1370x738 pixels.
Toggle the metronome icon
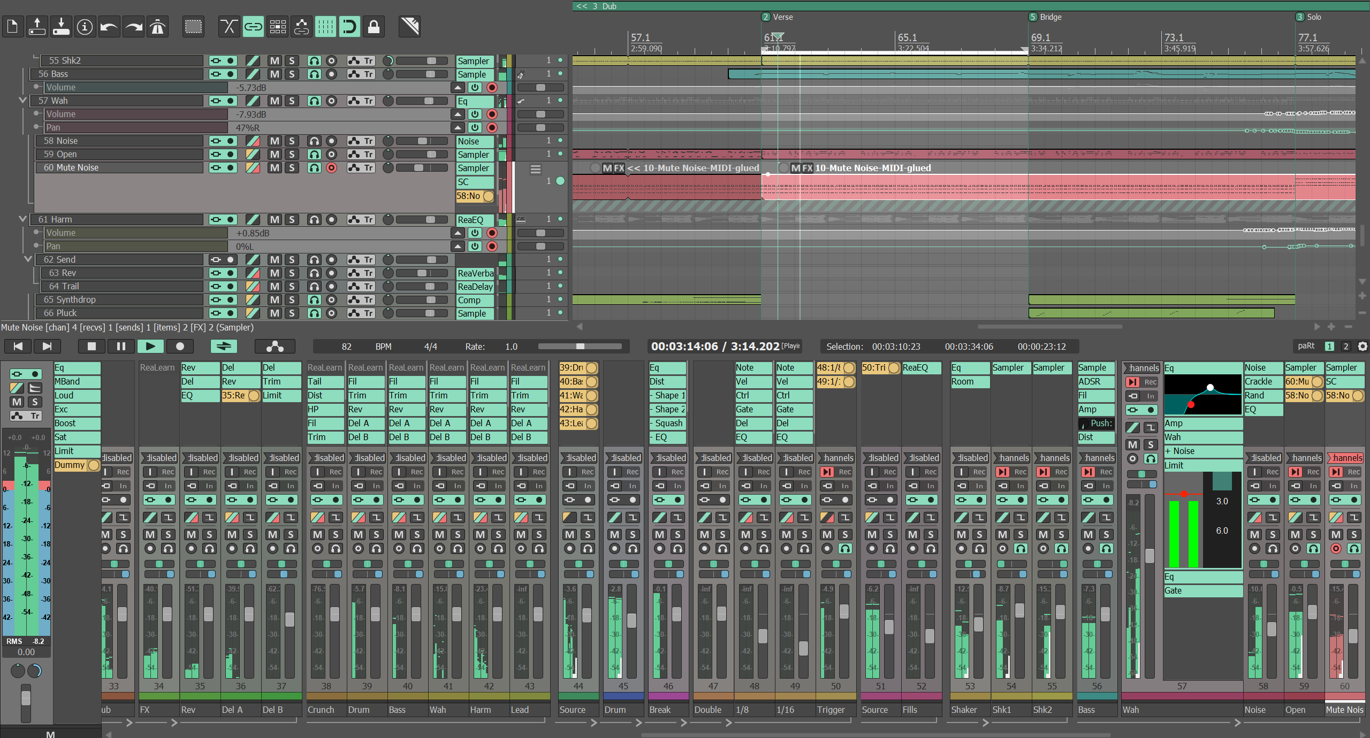[x=157, y=27]
